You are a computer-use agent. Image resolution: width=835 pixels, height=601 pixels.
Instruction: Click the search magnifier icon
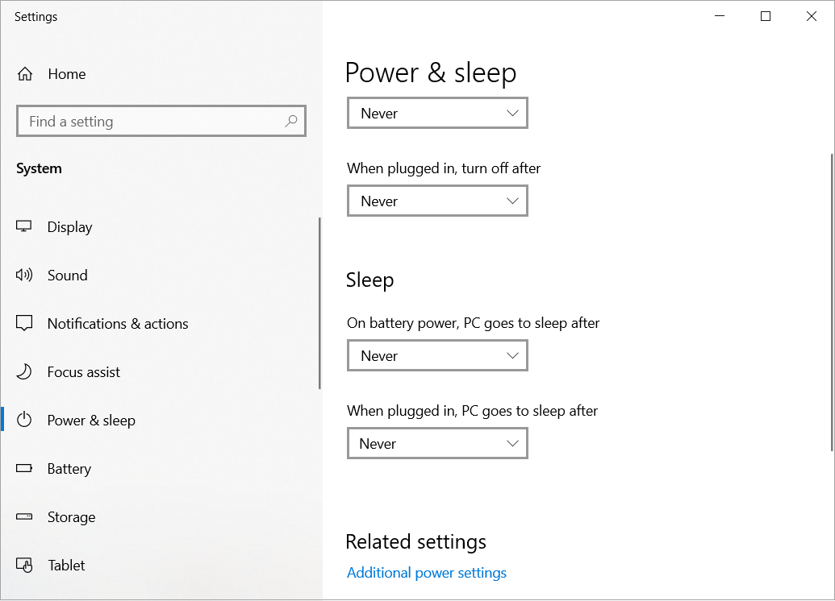pyautogui.click(x=290, y=122)
